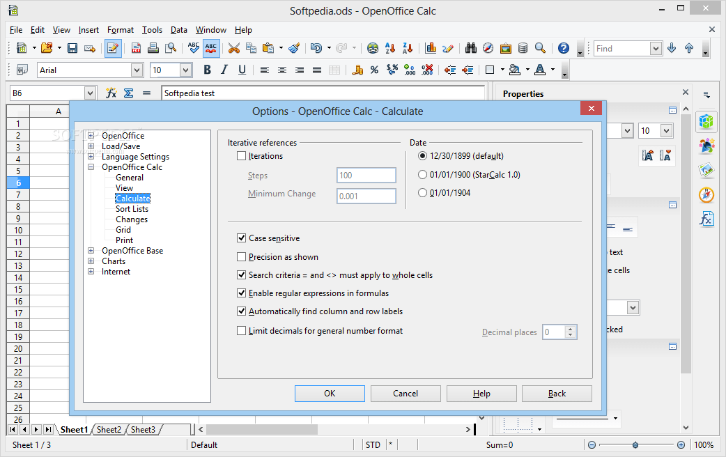Image resolution: width=726 pixels, height=457 pixels.
Task: Click the Cancel button
Action: [x=406, y=394]
